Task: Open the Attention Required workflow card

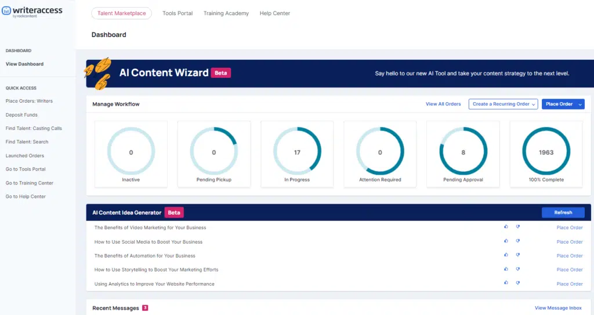Action: 380,154
